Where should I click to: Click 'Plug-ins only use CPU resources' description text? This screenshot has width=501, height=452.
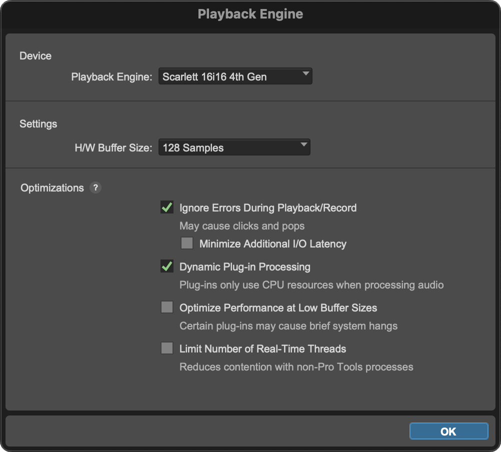point(311,284)
